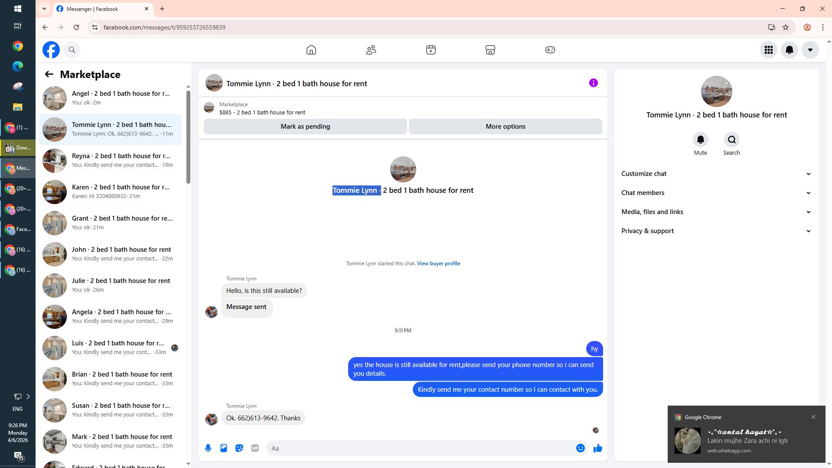This screenshot has width=832, height=468.
Task: Open WhatsApp notification message preview
Action: click(747, 441)
